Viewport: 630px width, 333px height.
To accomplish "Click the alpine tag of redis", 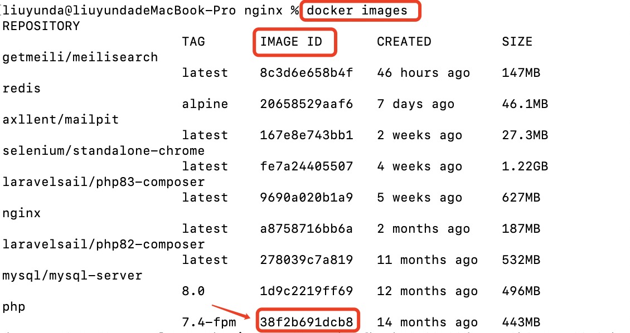I will point(205,104).
